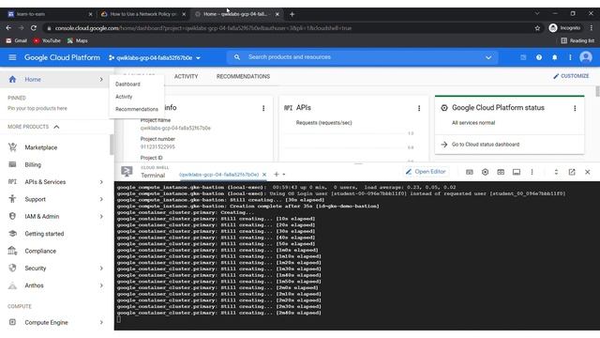Viewport: 600px width, 338px height.
Task: Select Activity in the Home flyout
Action: (124, 97)
